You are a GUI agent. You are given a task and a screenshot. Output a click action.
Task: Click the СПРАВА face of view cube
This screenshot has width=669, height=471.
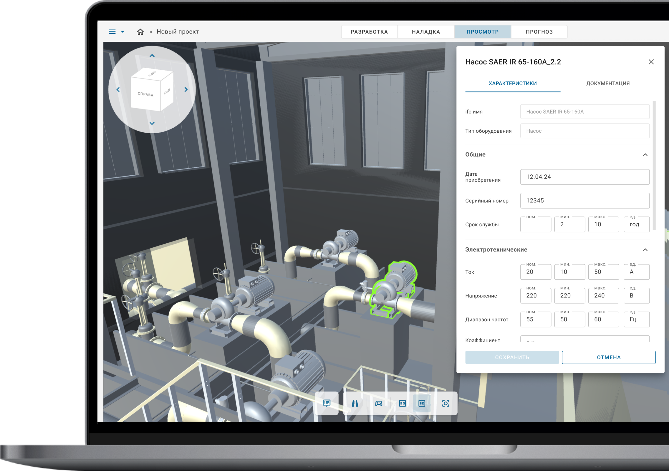pos(145,94)
